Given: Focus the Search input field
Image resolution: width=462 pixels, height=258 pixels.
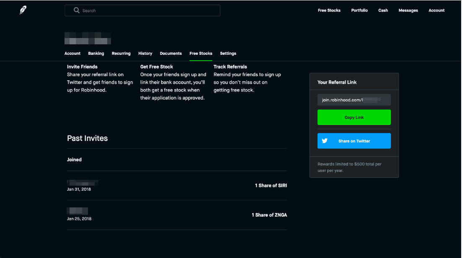Looking at the screenshot, I should point(147,10).
